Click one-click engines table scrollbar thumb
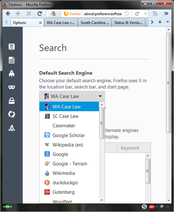This screenshot has height=212, width=174. click(148, 171)
